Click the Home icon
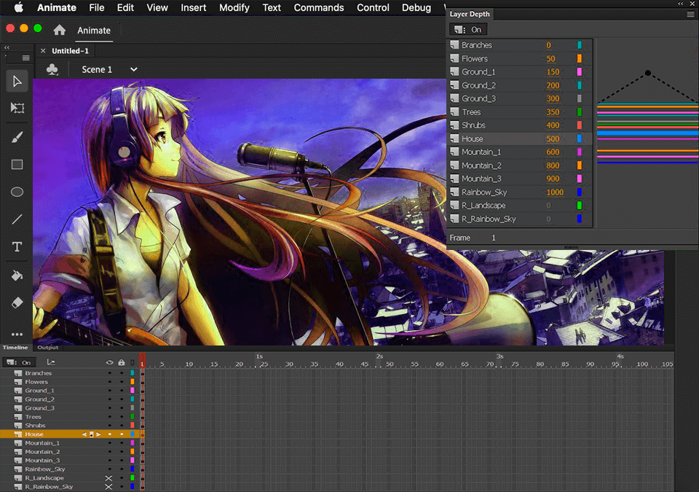 pyautogui.click(x=60, y=31)
